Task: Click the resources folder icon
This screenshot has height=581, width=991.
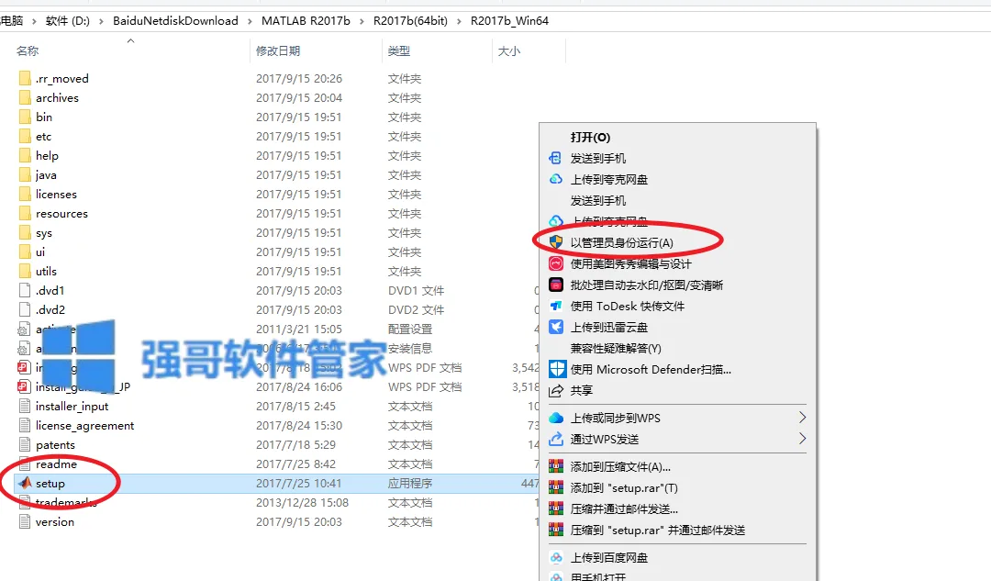Action: coord(25,213)
